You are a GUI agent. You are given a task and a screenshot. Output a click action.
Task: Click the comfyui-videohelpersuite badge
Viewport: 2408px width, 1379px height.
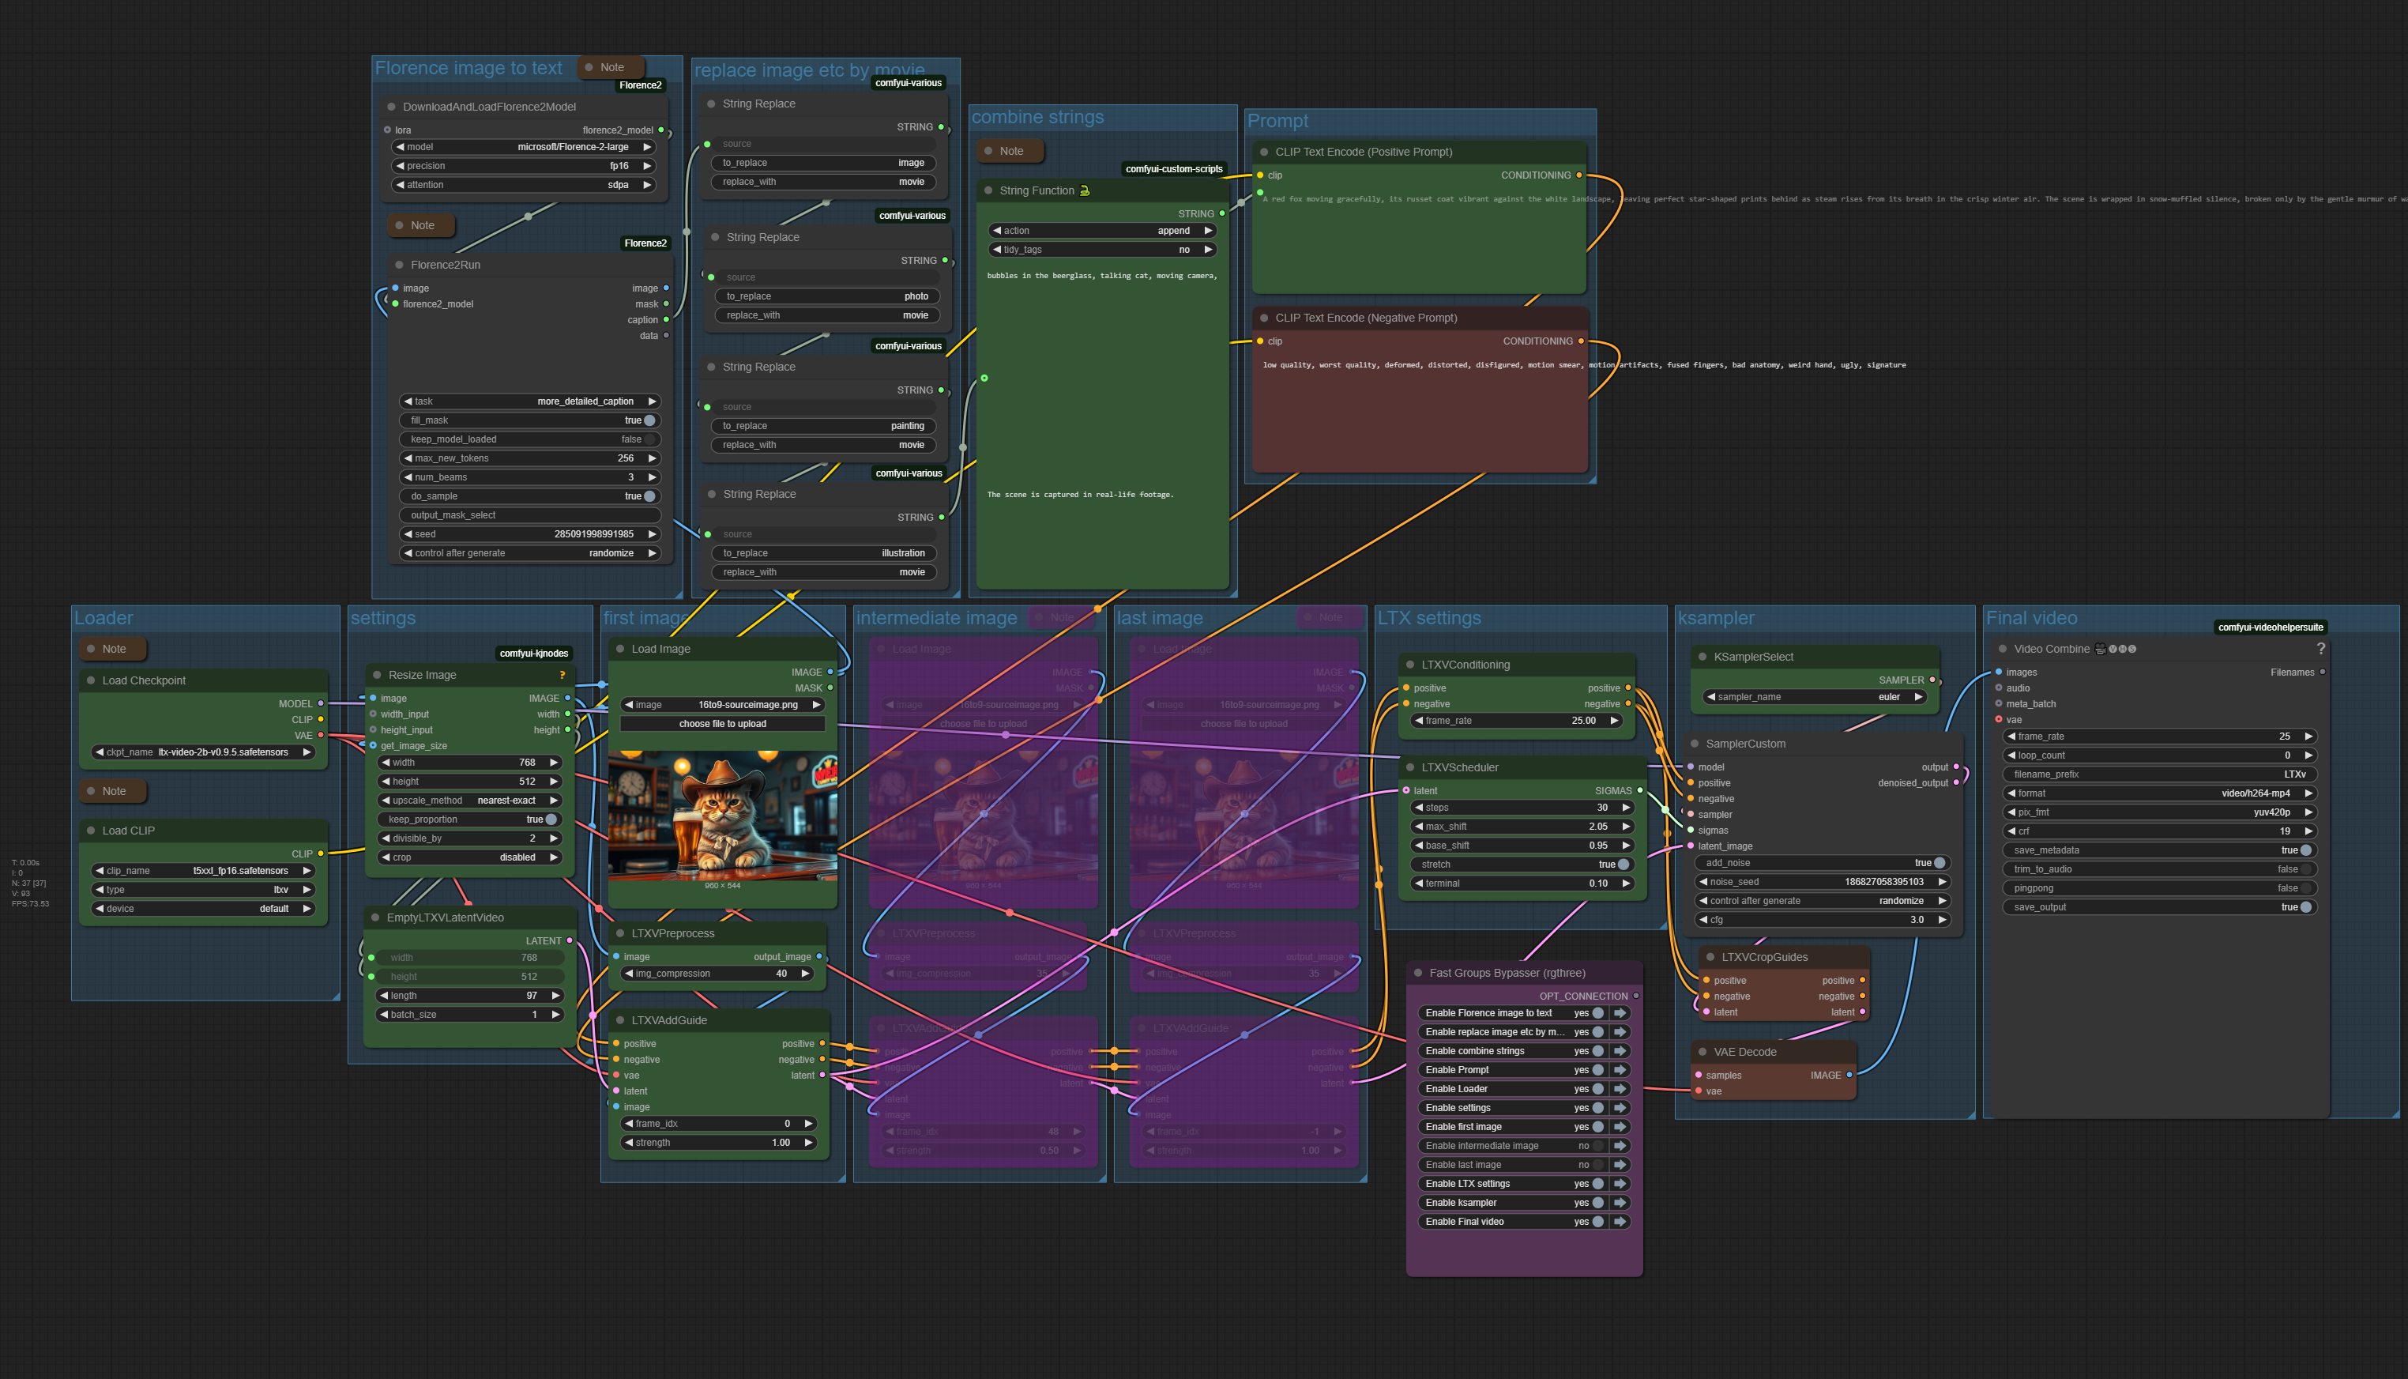click(2269, 627)
